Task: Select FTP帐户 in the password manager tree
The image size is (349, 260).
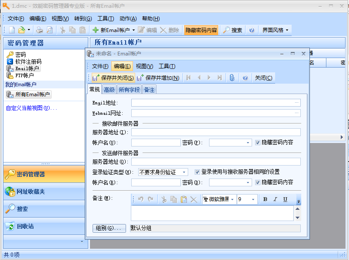Action: click(24, 75)
